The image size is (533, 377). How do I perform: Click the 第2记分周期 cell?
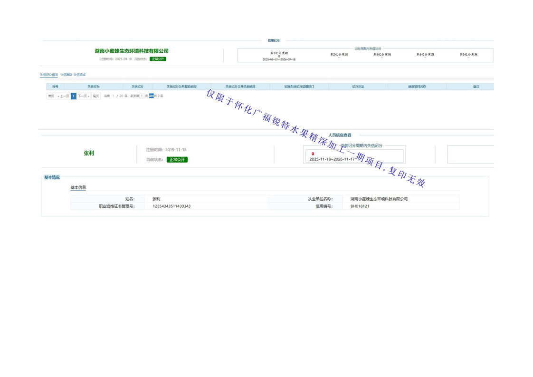pyautogui.click(x=339, y=55)
